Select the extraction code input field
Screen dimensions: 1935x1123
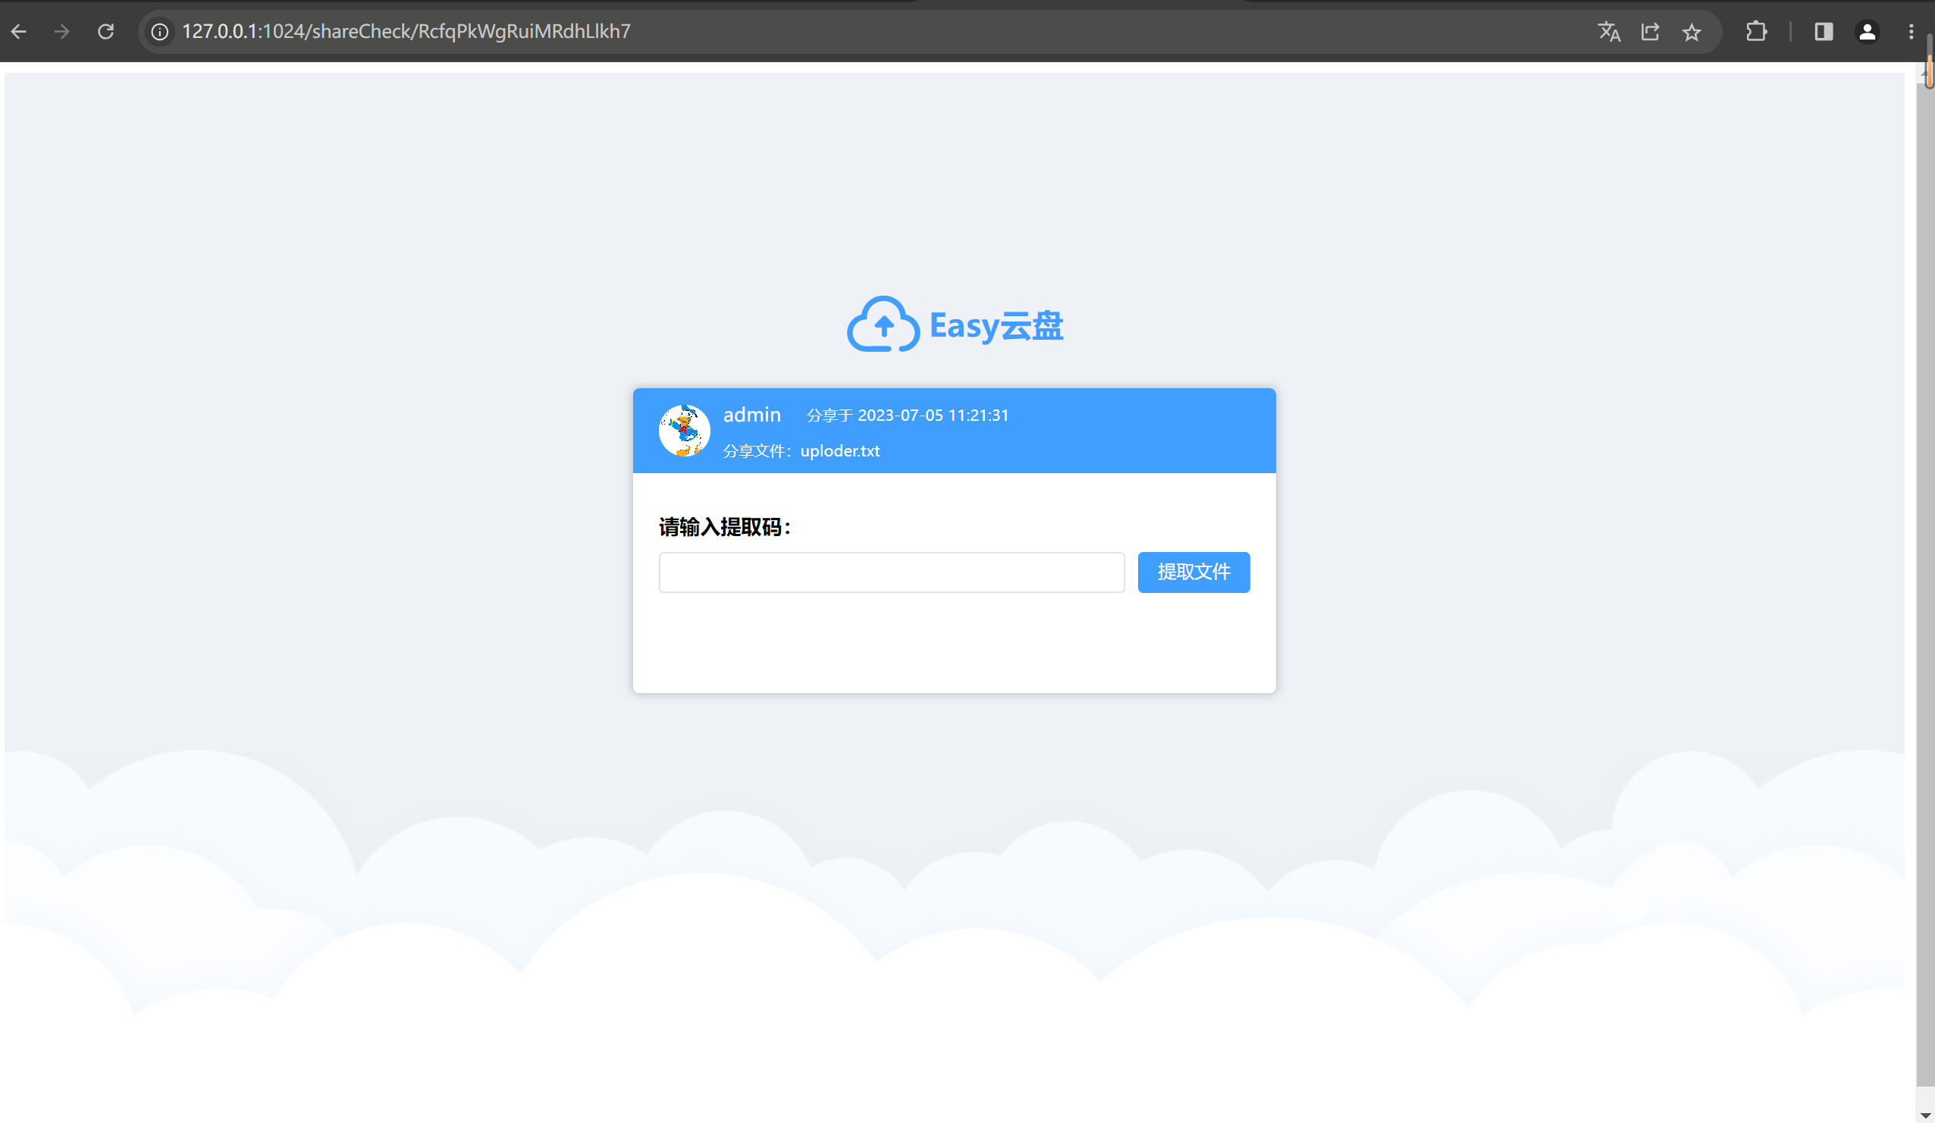point(891,572)
